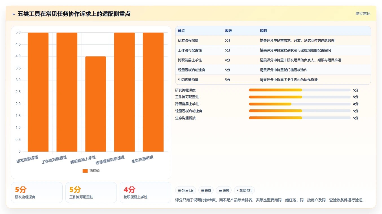382x214 pixels.
Task: Click the orange 指标值 legend swatch
Action: pyautogui.click(x=85, y=171)
